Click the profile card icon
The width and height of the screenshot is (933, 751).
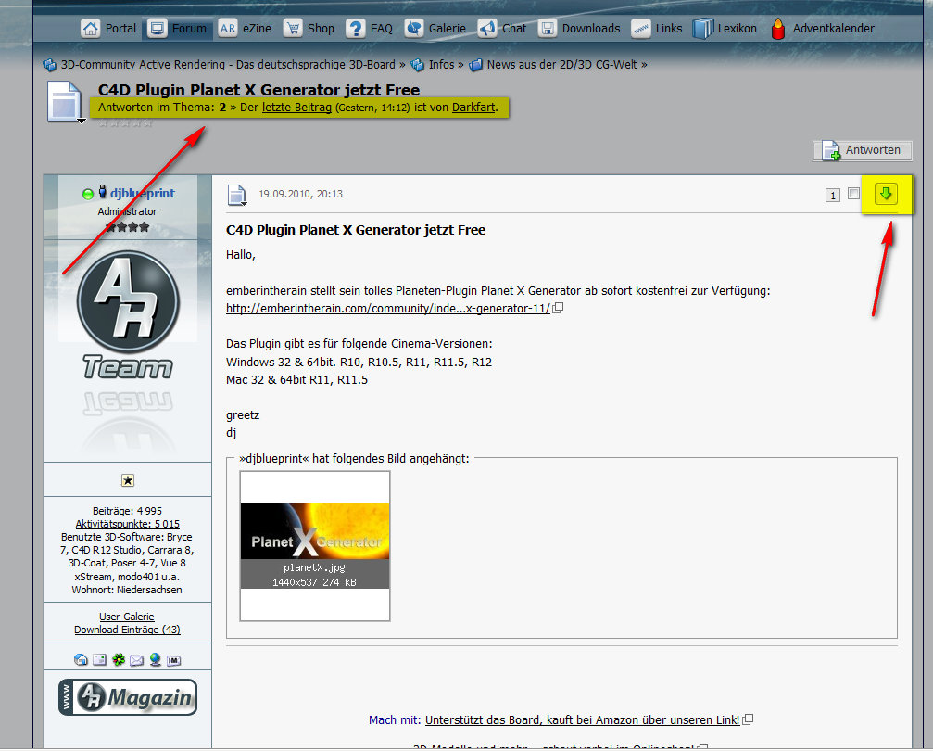(x=99, y=660)
